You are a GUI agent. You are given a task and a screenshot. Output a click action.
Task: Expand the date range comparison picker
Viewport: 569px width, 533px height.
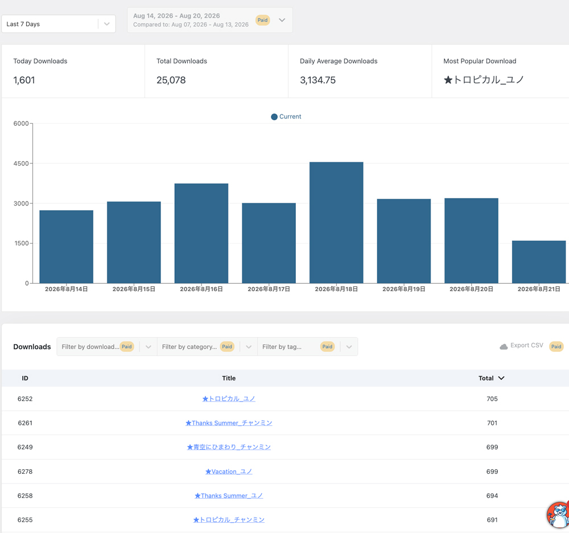pos(282,20)
